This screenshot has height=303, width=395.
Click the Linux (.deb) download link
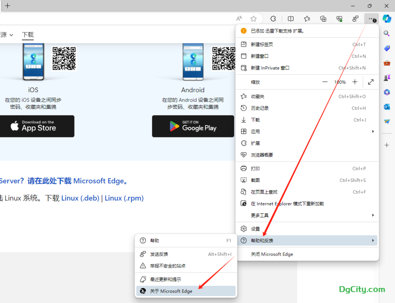(x=80, y=198)
